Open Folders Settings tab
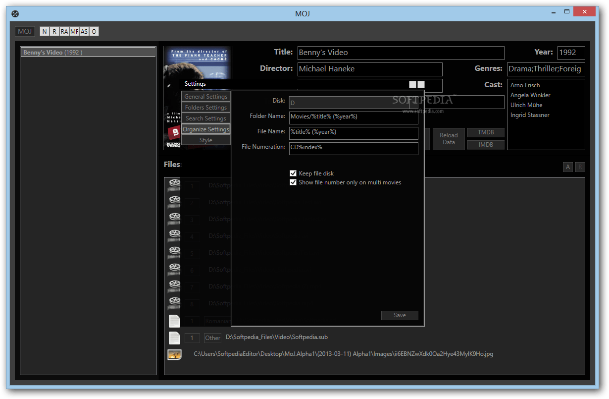The image size is (609, 399). [x=206, y=108]
